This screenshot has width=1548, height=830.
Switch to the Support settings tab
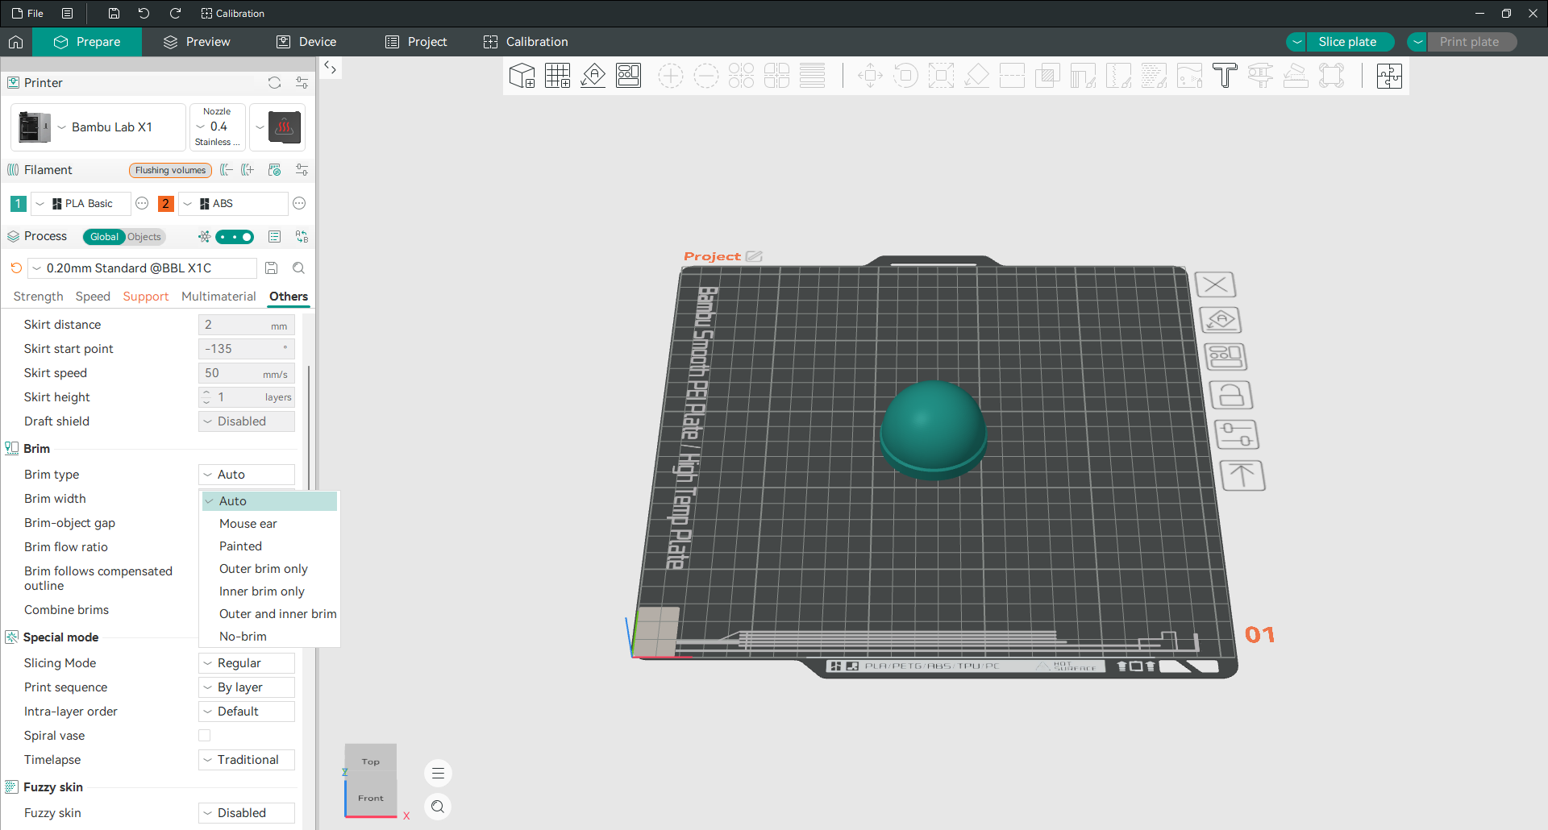[x=146, y=297]
